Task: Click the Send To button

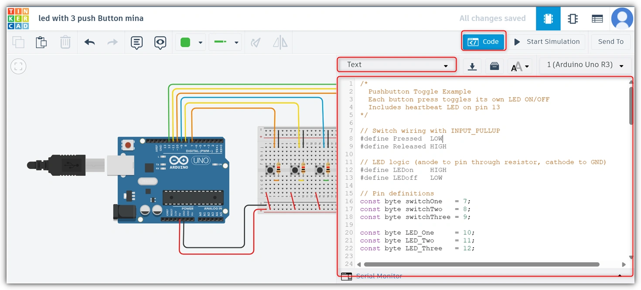Action: coord(610,42)
